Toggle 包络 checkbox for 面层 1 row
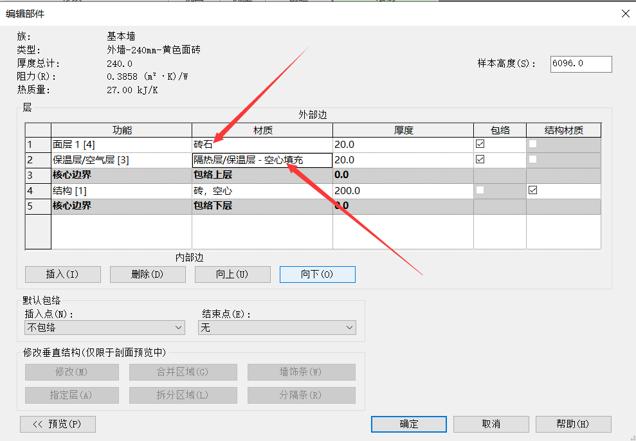636x441 pixels. tap(480, 144)
